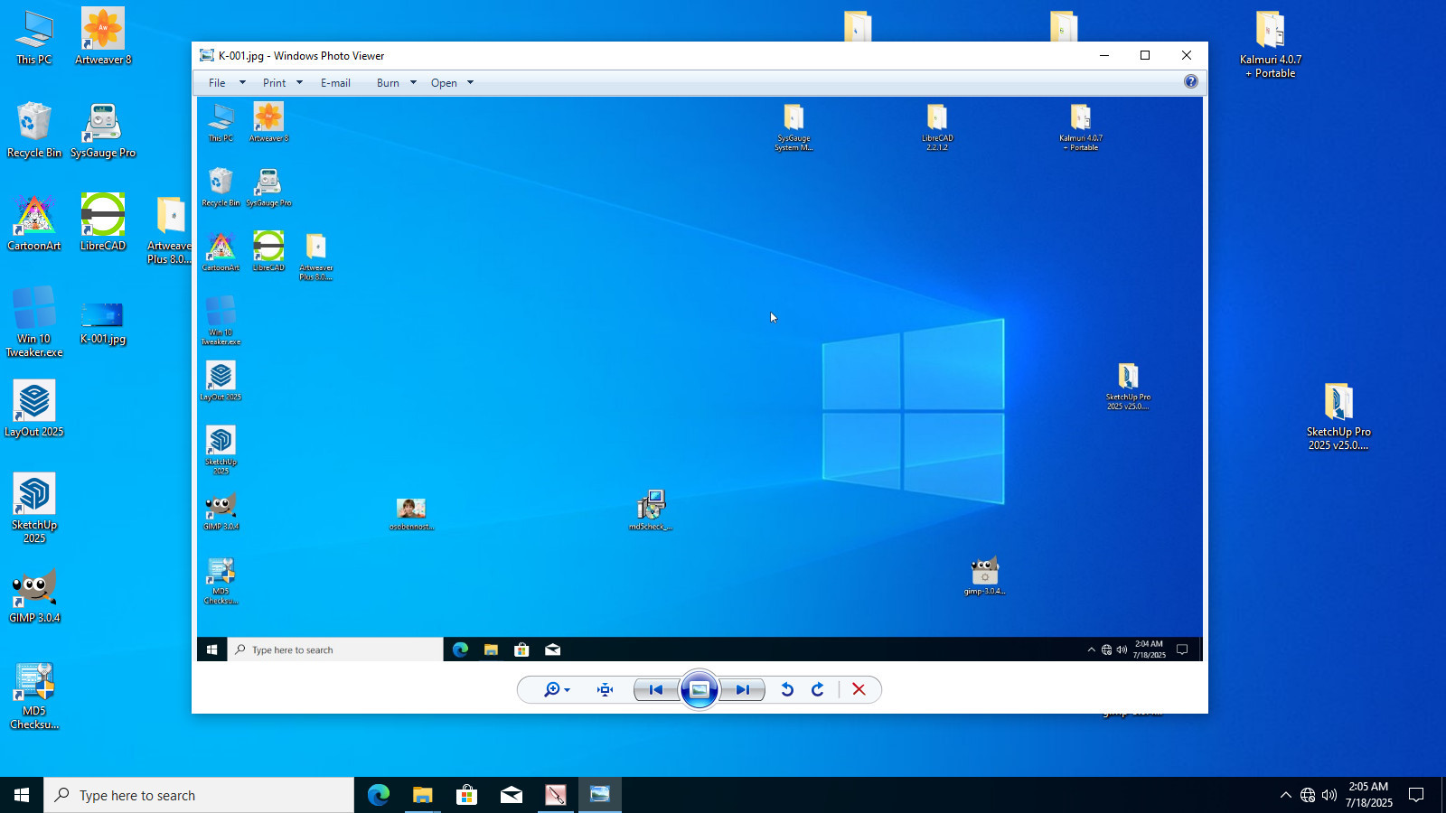Click the taskbar search box

click(199, 795)
